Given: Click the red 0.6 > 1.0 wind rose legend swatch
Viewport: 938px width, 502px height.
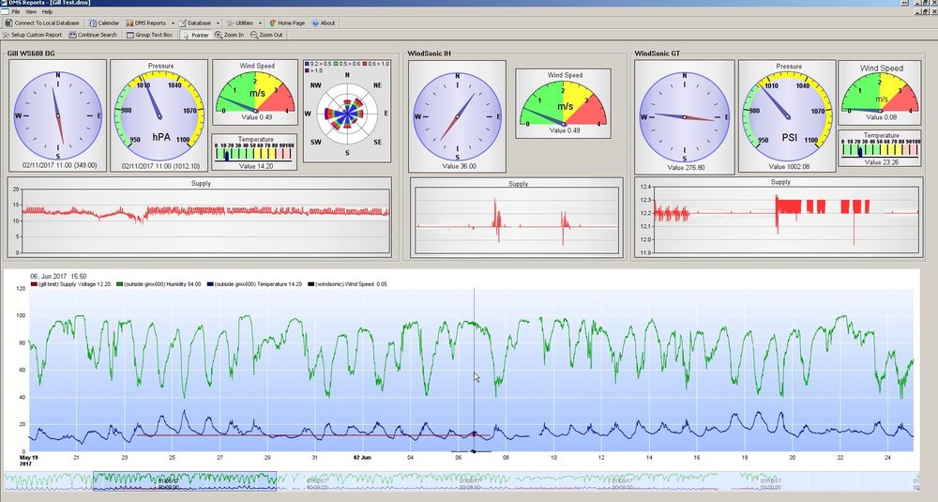Looking at the screenshot, I should point(365,64).
